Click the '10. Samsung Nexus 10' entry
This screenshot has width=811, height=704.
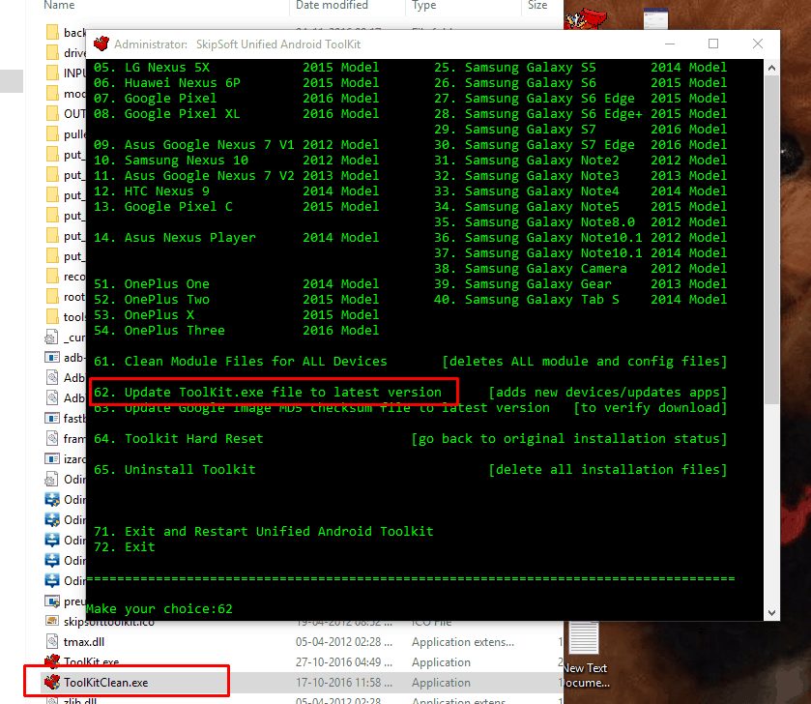point(171,161)
